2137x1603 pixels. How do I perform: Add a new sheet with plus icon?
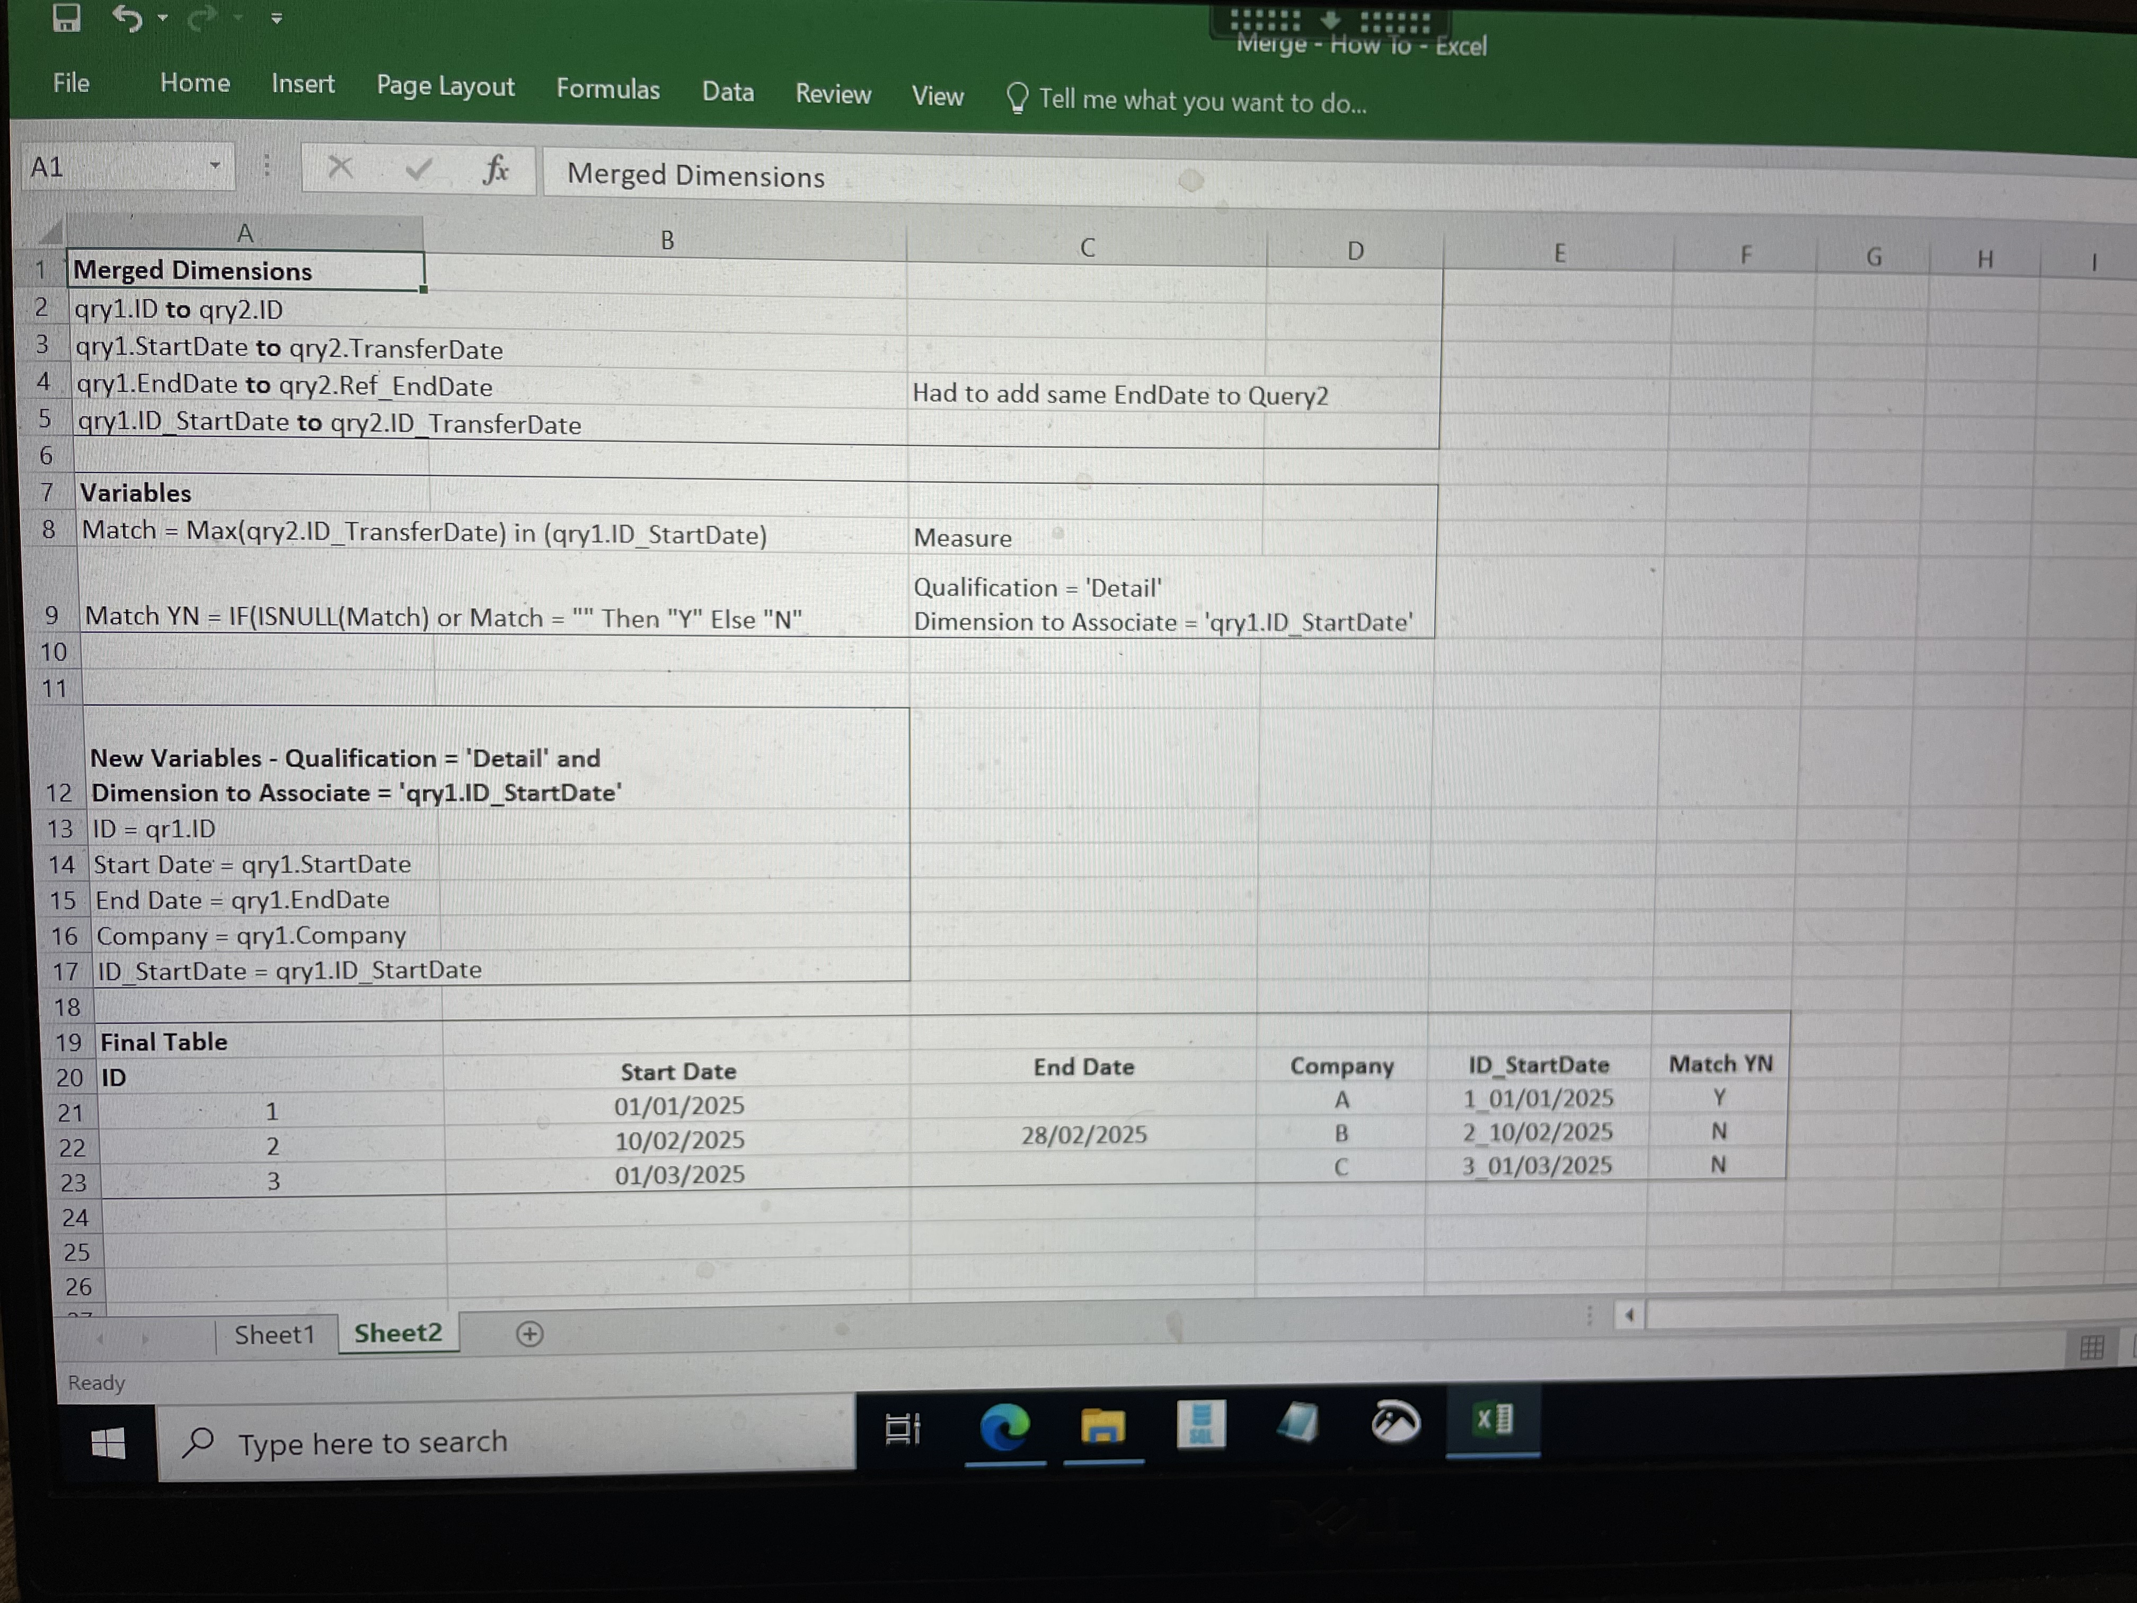tap(529, 1334)
